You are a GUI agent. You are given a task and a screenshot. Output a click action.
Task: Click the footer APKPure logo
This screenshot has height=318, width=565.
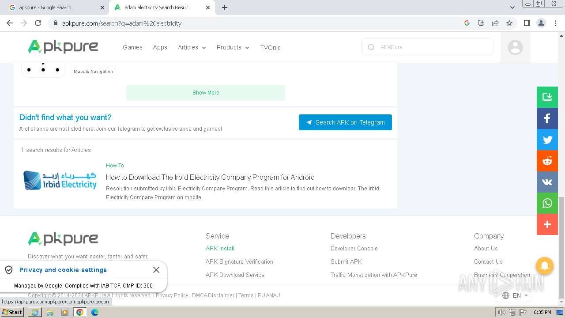[x=63, y=239]
